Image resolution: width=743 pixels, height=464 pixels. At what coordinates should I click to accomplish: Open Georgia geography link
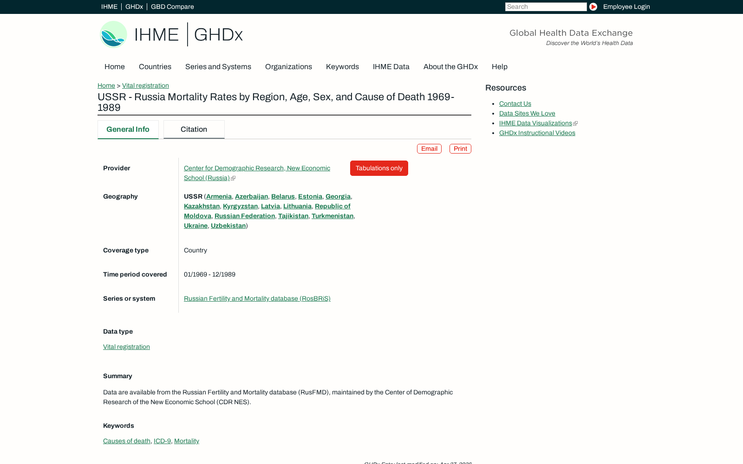pyautogui.click(x=338, y=196)
